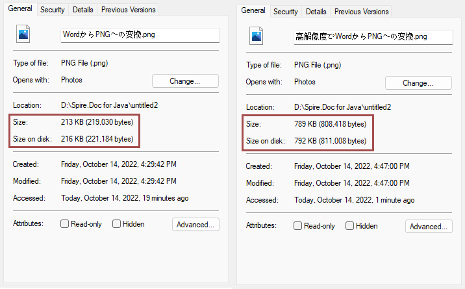Click location path in left dialog
This screenshot has height=289, width=465.
109,105
